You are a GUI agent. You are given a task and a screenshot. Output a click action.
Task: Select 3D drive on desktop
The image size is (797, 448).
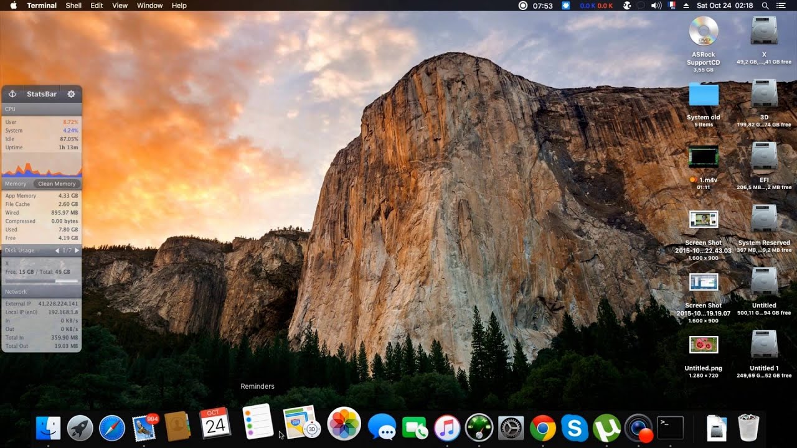[764, 93]
